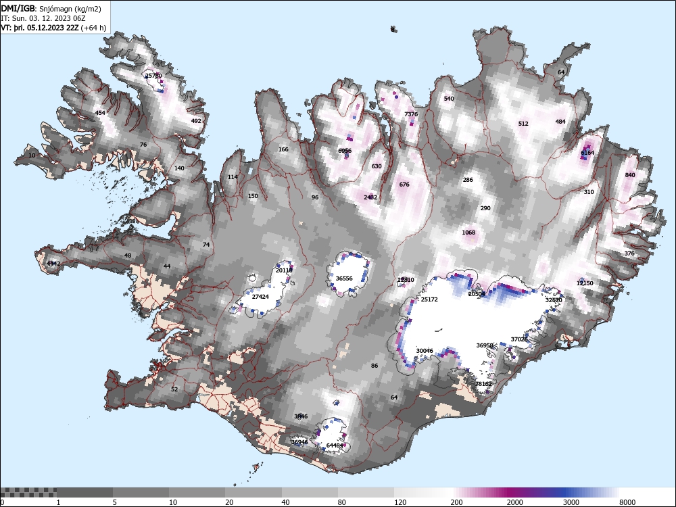676x507 pixels.
Task: Click the map value 6164
Action: pyautogui.click(x=587, y=153)
